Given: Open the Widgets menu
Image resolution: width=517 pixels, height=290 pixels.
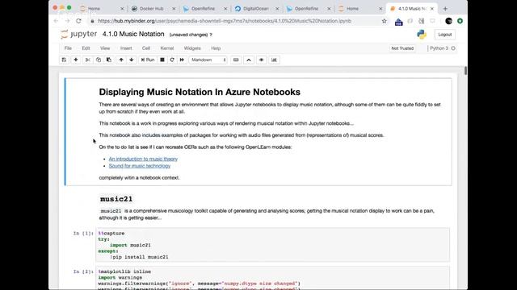Looking at the screenshot, I should coord(192,48).
